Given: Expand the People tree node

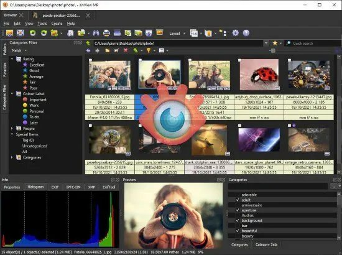Looking at the screenshot, I should click(12, 129).
